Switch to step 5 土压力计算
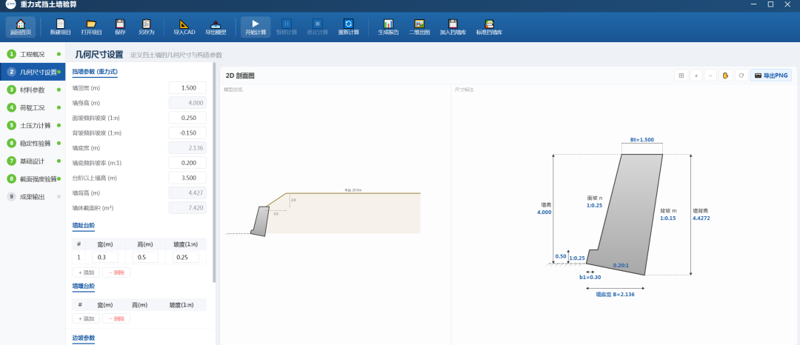This screenshot has width=800, height=345. pyautogui.click(x=33, y=125)
